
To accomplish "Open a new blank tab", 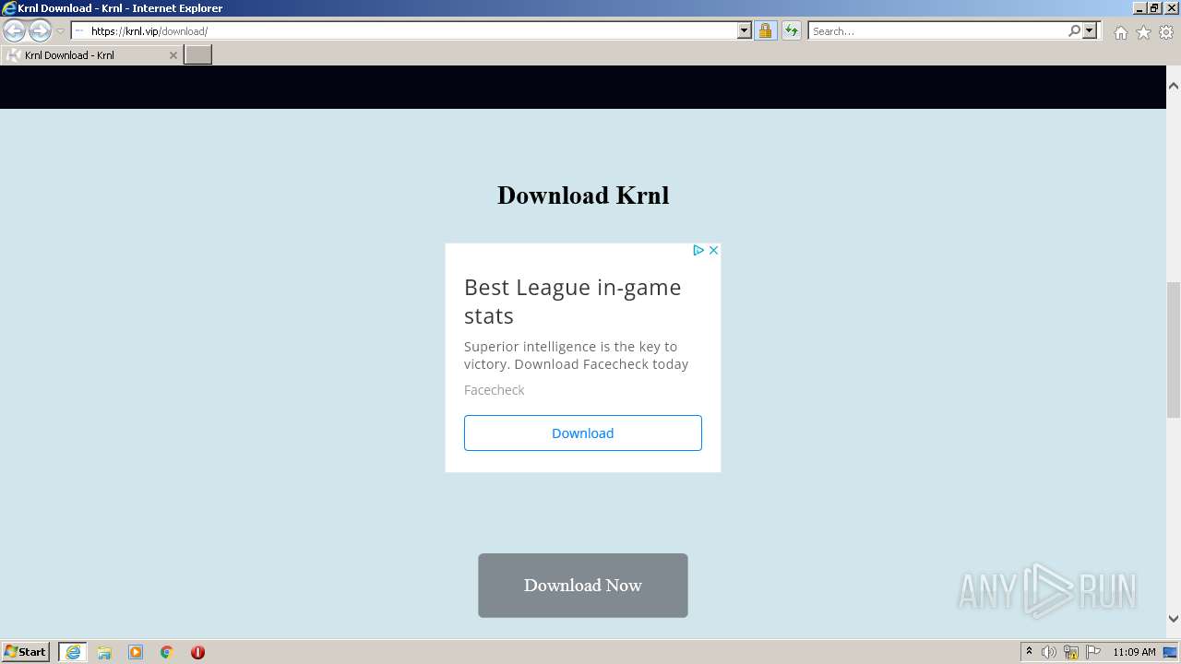I will [x=198, y=55].
